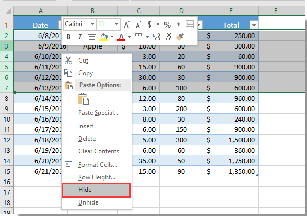
Task: Open the Total column filter dropdown
Action: (x=254, y=25)
